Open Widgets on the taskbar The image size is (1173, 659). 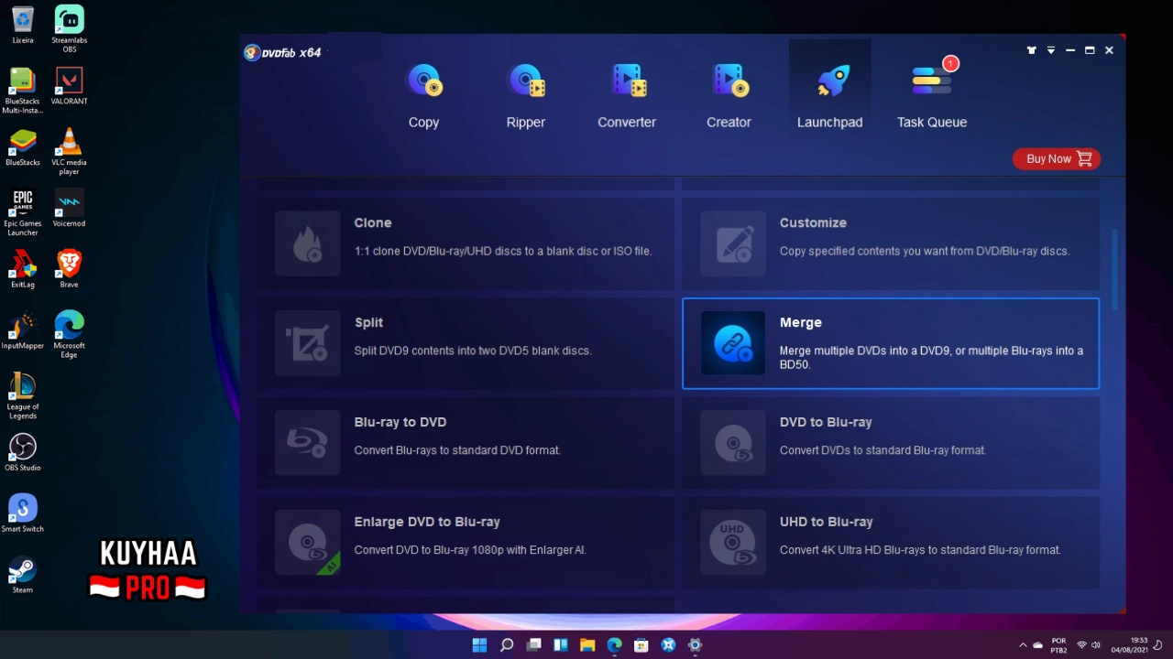click(x=561, y=645)
